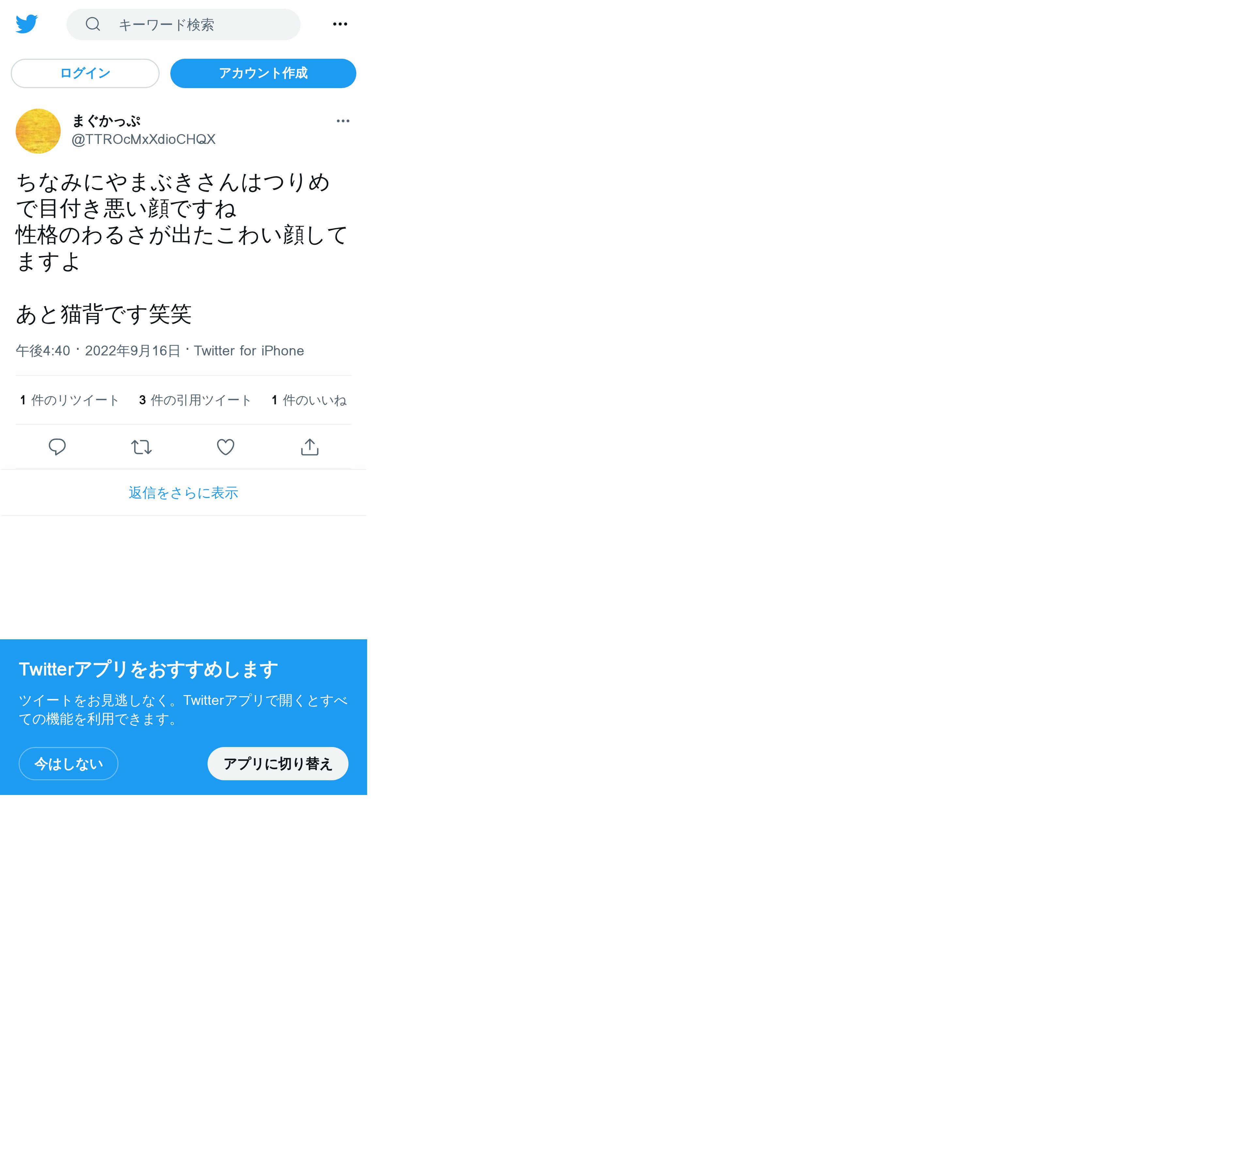This screenshot has width=1257, height=1167.
Task: Click the search magnifier icon
Action: pyautogui.click(x=93, y=24)
